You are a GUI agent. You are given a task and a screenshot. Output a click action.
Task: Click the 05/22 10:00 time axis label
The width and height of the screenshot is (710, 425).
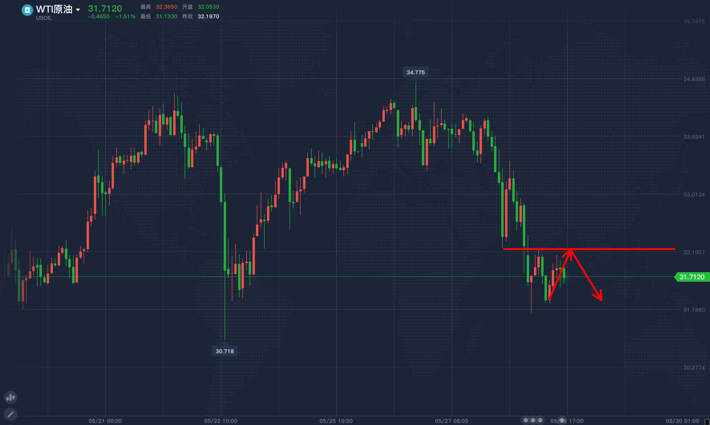tap(221, 421)
